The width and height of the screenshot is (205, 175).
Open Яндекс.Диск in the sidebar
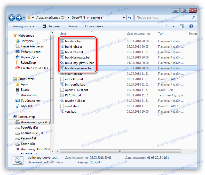[30, 57]
